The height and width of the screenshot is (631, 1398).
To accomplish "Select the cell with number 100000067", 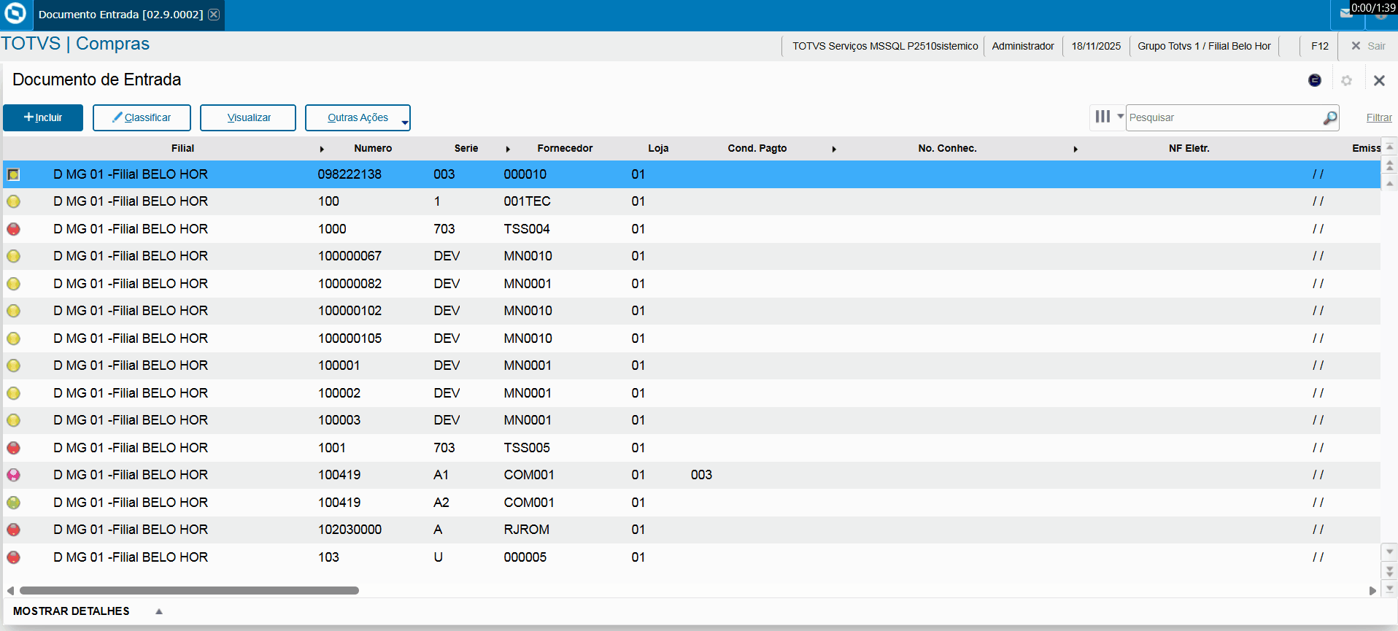I will tap(349, 256).
